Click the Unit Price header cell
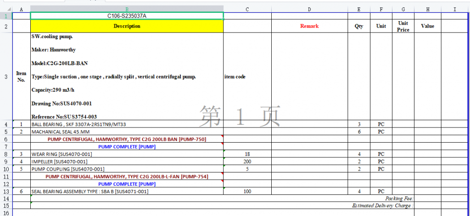 coord(403,26)
